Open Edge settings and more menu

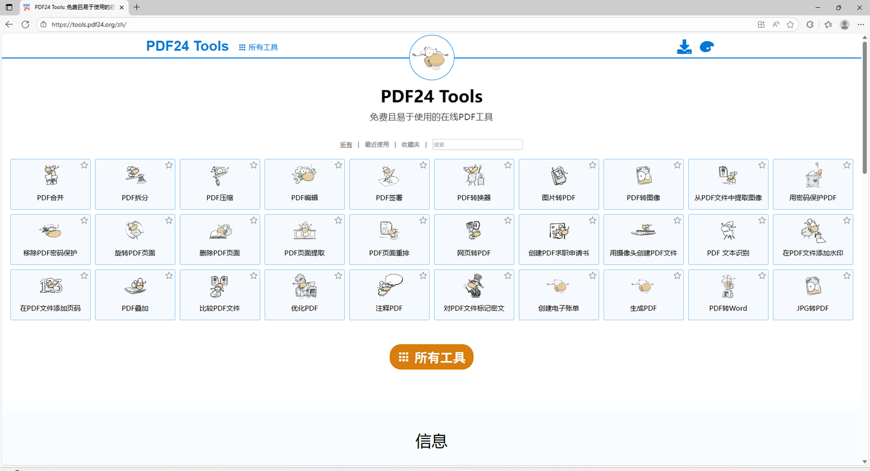point(861,25)
